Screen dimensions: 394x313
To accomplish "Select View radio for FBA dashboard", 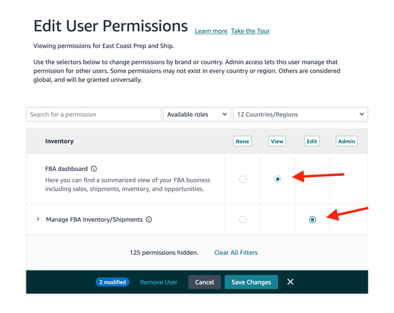I will [x=277, y=179].
